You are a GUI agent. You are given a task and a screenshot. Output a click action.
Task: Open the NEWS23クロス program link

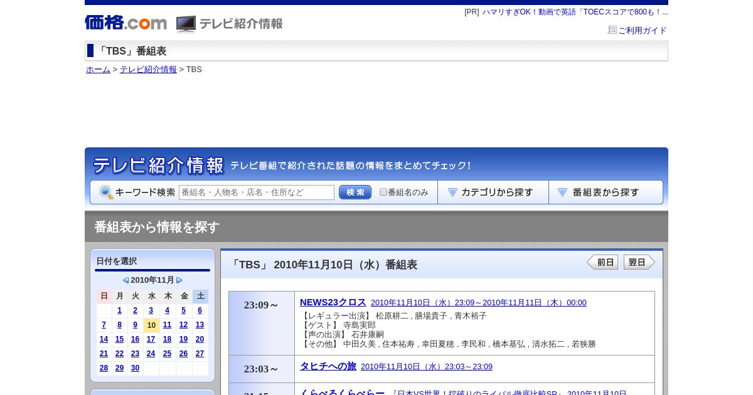pyautogui.click(x=333, y=302)
